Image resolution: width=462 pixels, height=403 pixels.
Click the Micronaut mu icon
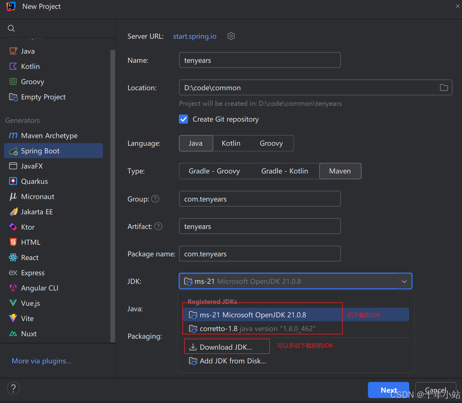[13, 196]
